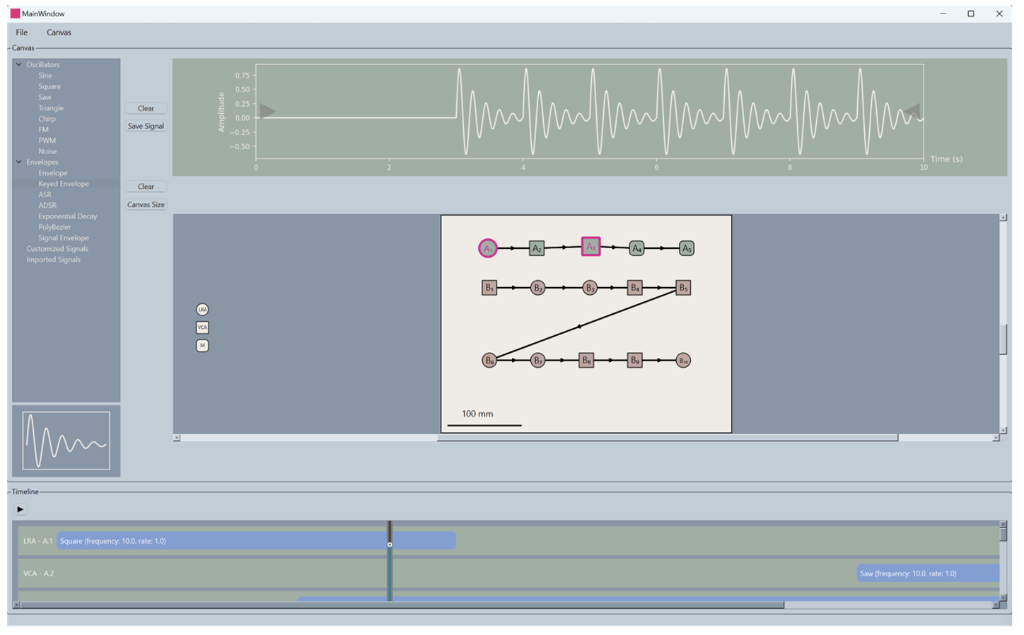Screen dimensions: 1024x635
Task: Select the VCA actuator icon
Action: point(202,327)
